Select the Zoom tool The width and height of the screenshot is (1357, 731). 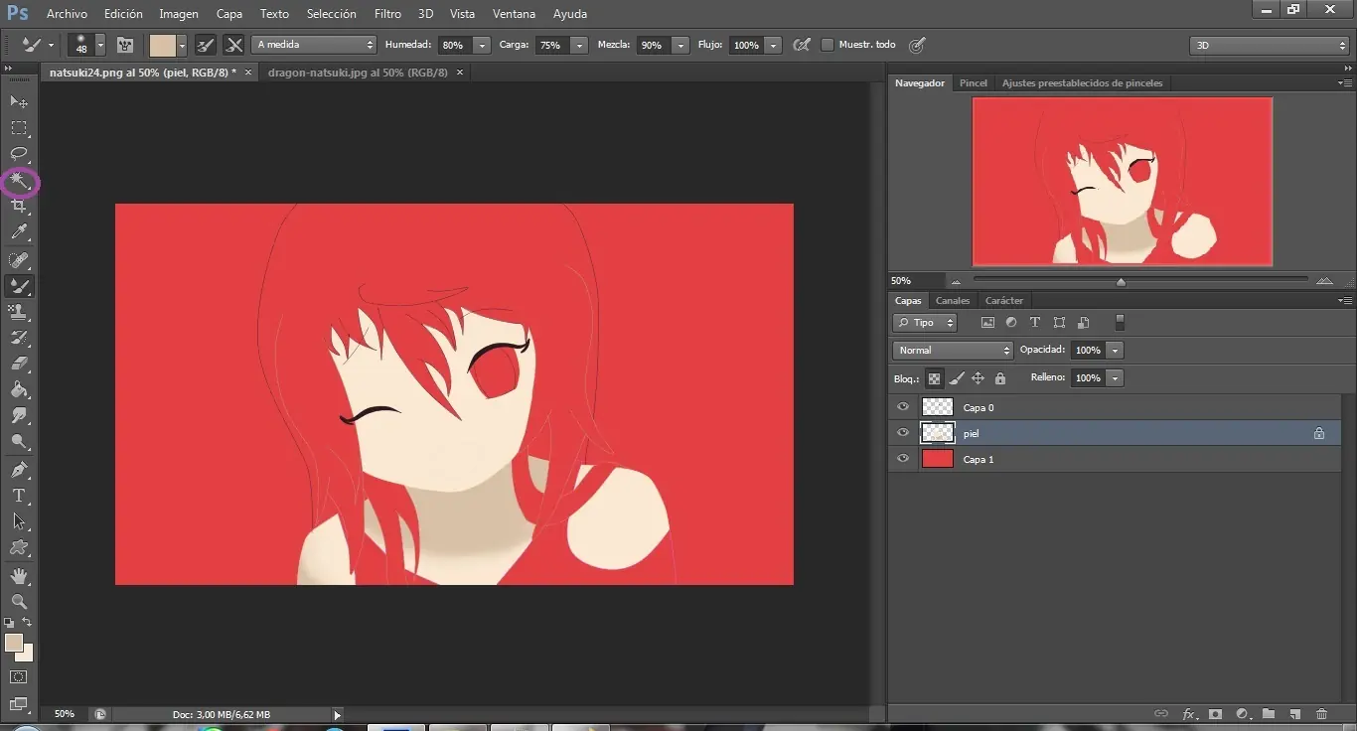pos(19,602)
